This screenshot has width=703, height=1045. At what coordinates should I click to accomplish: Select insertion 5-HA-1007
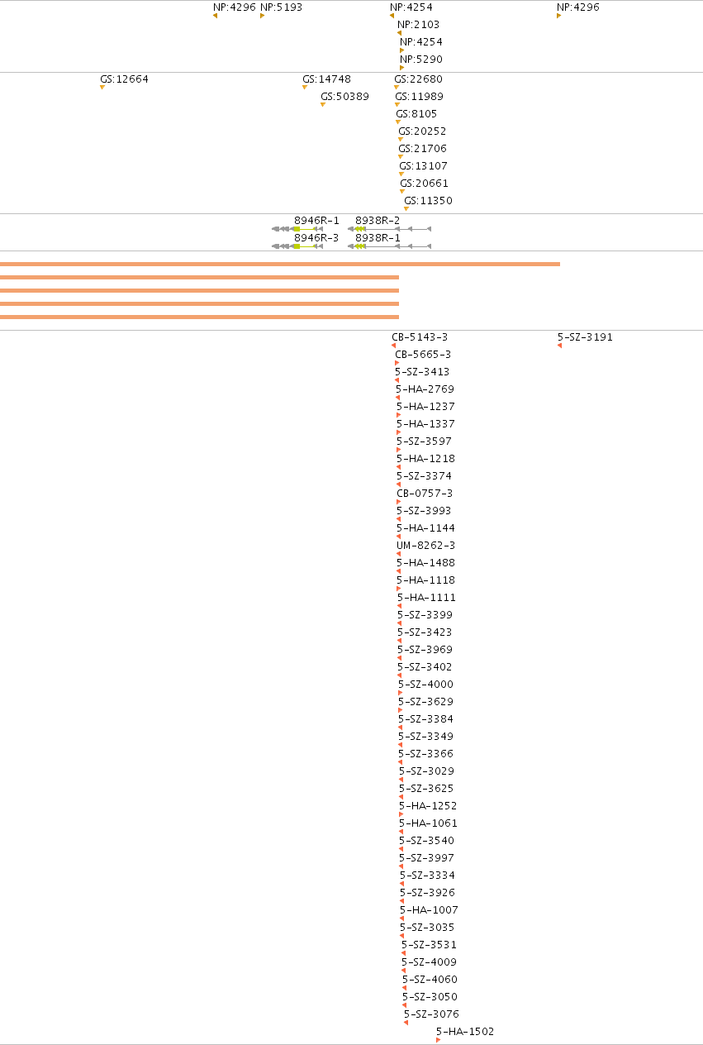[429, 911]
